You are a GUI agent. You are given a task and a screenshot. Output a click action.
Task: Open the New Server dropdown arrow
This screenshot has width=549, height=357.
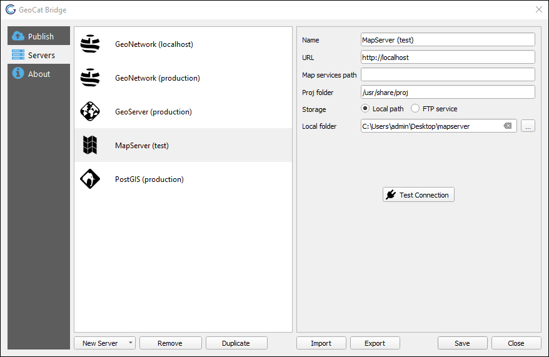[130, 343]
